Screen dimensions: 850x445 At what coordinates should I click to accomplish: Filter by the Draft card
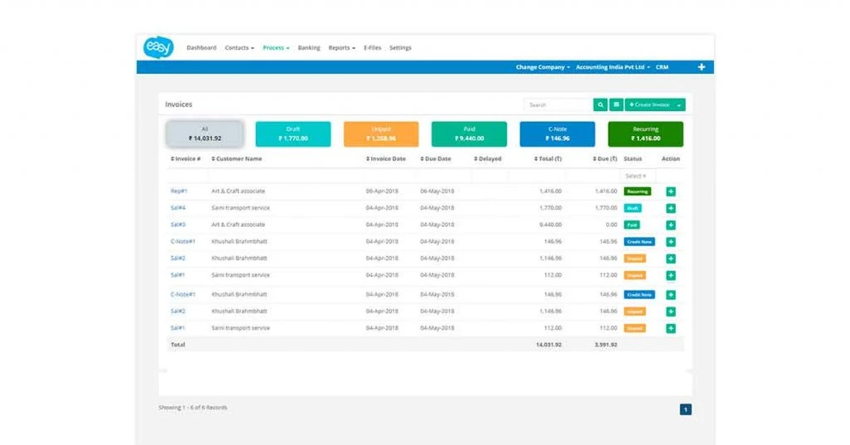pos(293,134)
